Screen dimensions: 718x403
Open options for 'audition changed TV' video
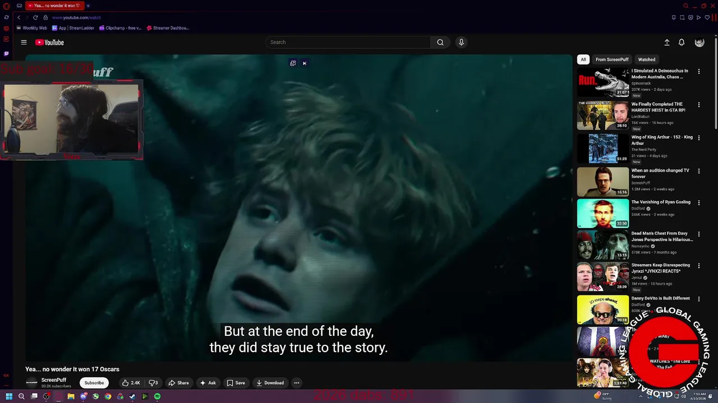(x=699, y=171)
